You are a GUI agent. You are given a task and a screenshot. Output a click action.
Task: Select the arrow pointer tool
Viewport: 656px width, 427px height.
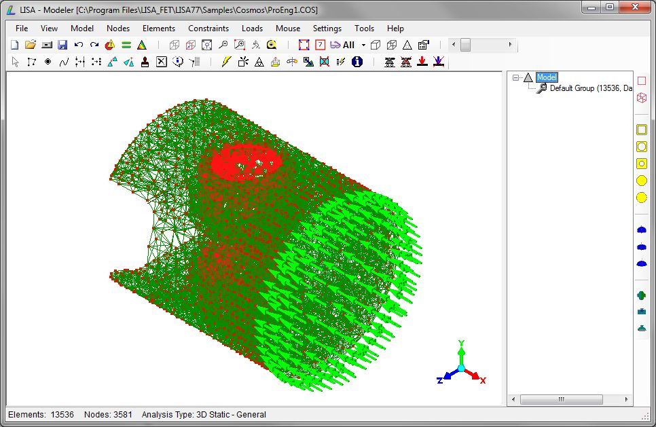[16, 62]
